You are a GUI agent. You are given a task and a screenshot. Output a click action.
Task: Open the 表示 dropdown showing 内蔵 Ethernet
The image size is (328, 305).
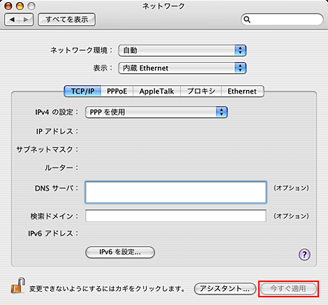point(182,68)
